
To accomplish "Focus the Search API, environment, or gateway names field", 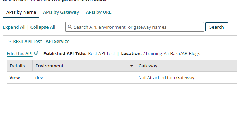I will [135, 27].
